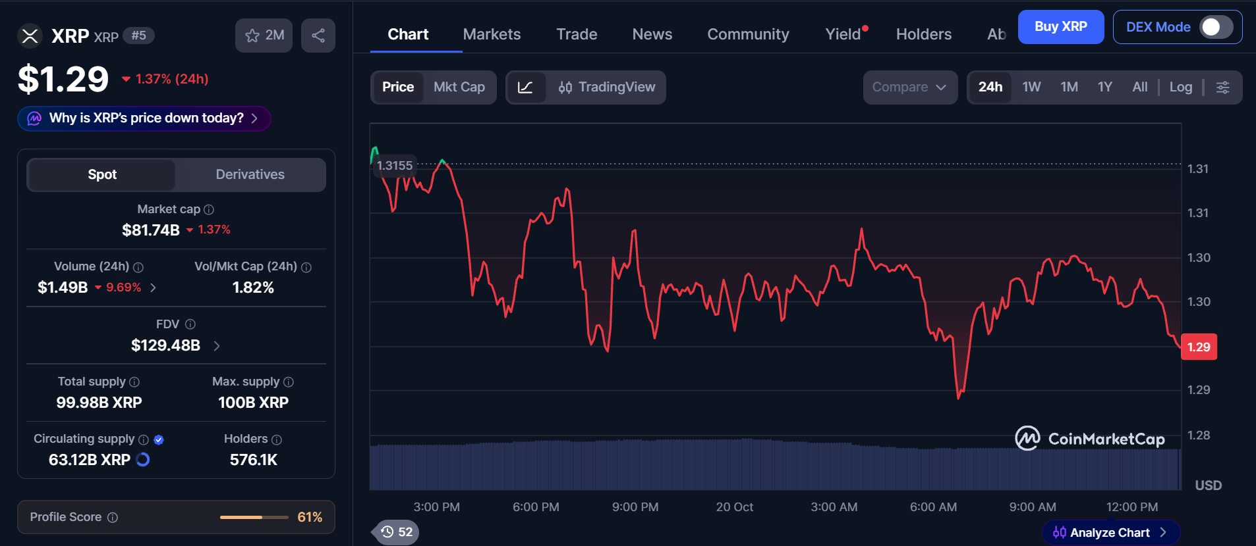1256x546 pixels.
Task: Switch to the Holders tab
Action: point(924,34)
